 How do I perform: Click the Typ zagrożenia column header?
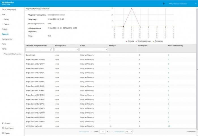[x=61, y=46]
